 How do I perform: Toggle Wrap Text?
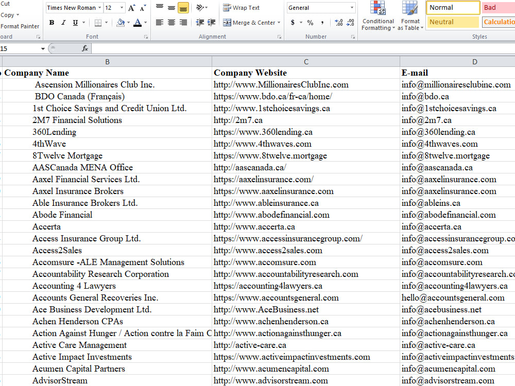242,8
